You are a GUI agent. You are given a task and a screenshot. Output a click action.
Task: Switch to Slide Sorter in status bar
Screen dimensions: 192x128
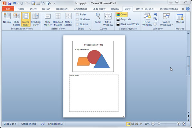coord(132,124)
